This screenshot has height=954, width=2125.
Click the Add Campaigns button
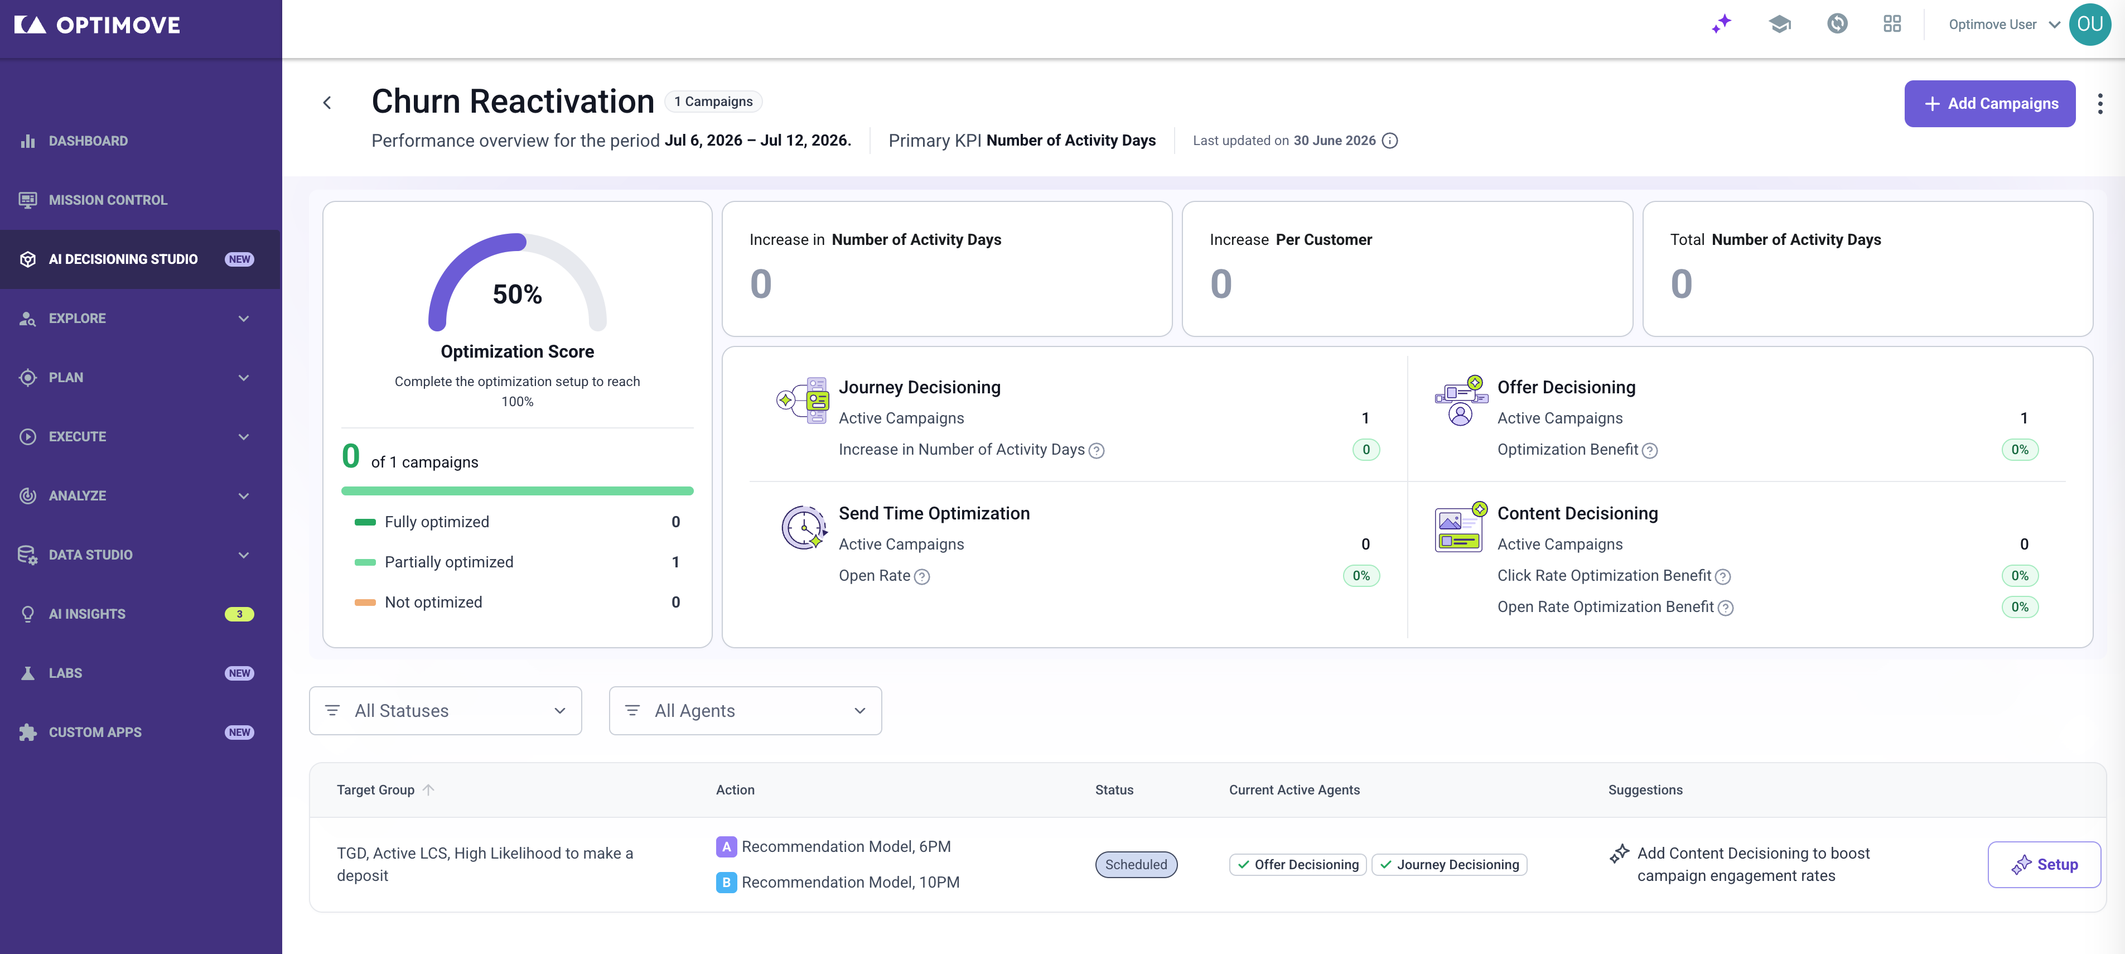(x=1989, y=103)
